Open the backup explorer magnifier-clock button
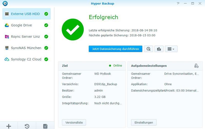Screen dimensions: 205x129 [148, 49]
